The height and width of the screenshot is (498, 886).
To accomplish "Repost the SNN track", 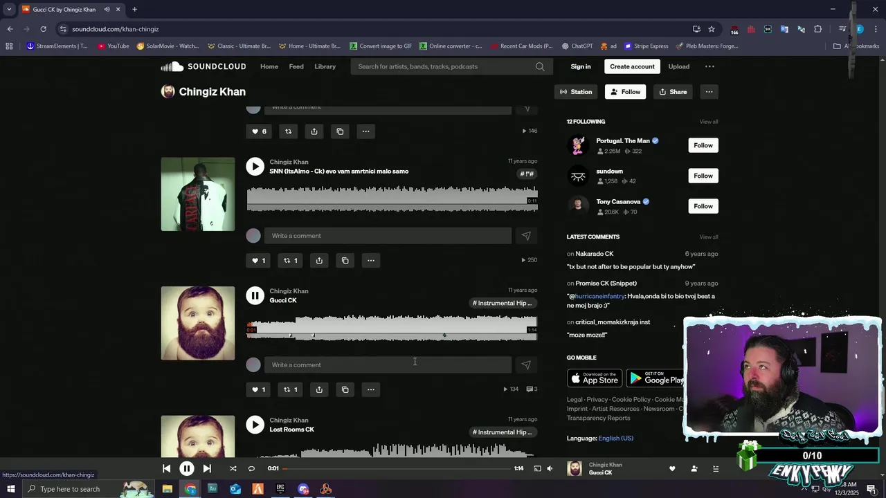I will 291,261.
